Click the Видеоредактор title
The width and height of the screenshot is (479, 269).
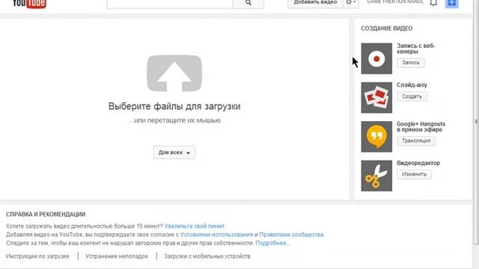pos(418,163)
